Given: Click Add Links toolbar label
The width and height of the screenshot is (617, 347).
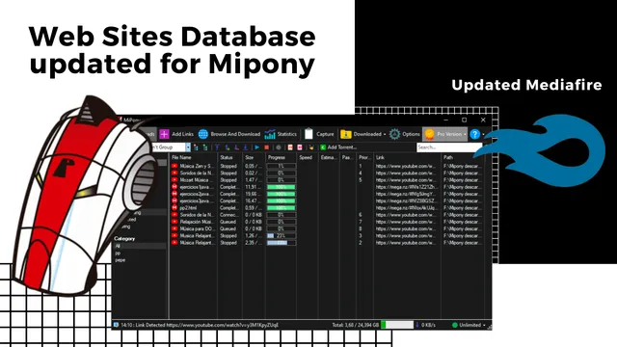Looking at the screenshot, I should 182,134.
